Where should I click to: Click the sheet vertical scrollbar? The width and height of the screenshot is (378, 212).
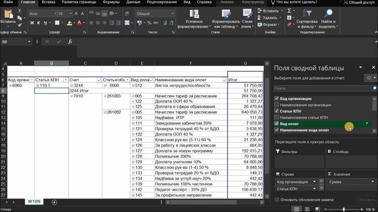tap(267, 130)
